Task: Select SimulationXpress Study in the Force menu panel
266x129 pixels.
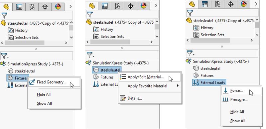Action: coord(217,61)
